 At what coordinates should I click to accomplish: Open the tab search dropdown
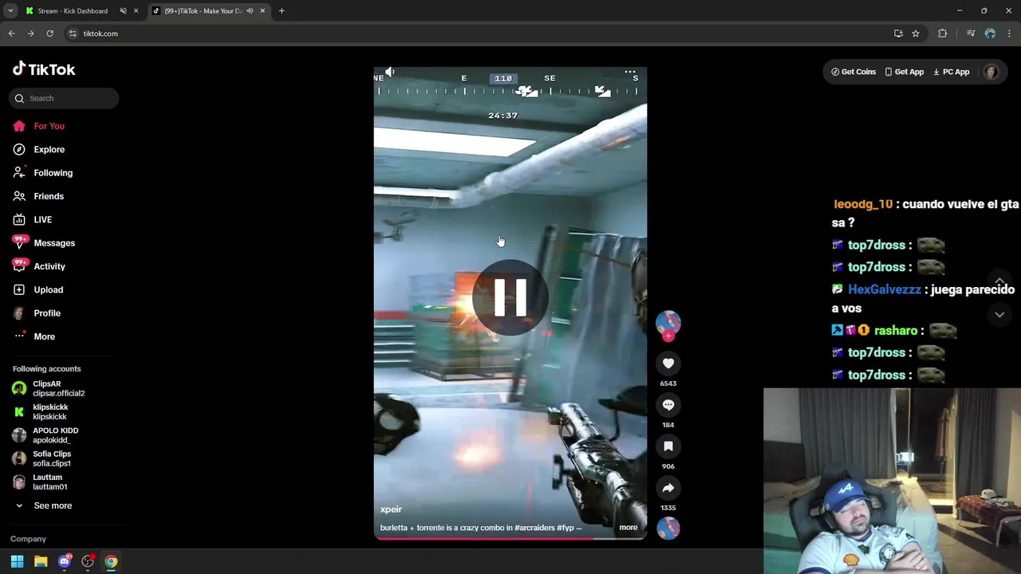click(10, 11)
